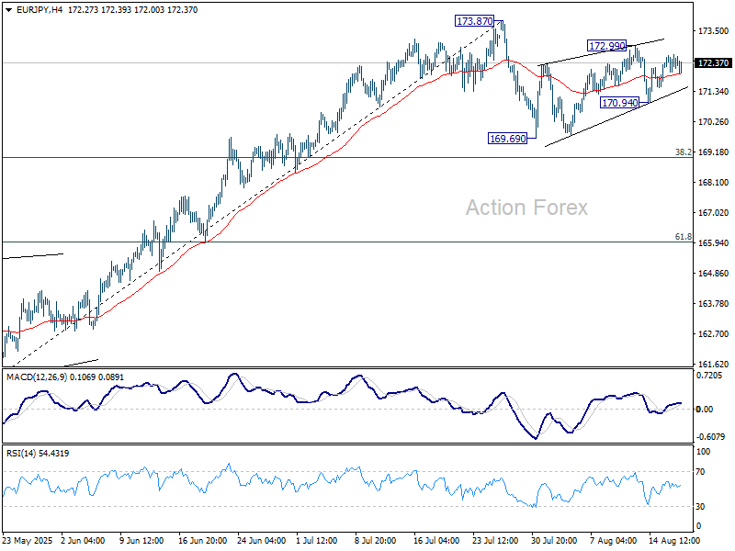This screenshot has width=735, height=551.
Task: Select the 61.8 Fibonacci level label
Action: (683, 237)
